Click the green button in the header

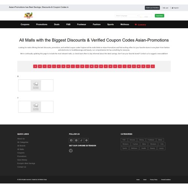[159, 16]
